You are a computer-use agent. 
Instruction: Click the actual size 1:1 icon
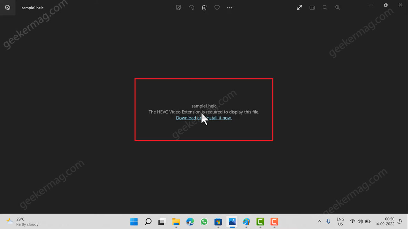312,8
